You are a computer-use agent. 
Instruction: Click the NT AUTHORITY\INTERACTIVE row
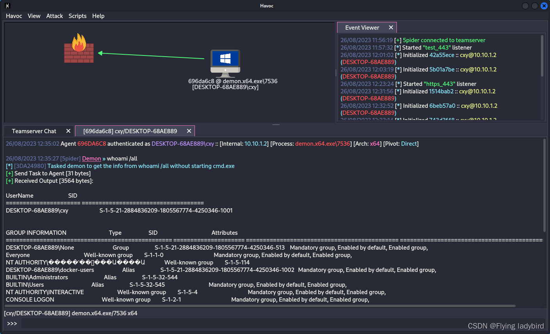[196, 292]
